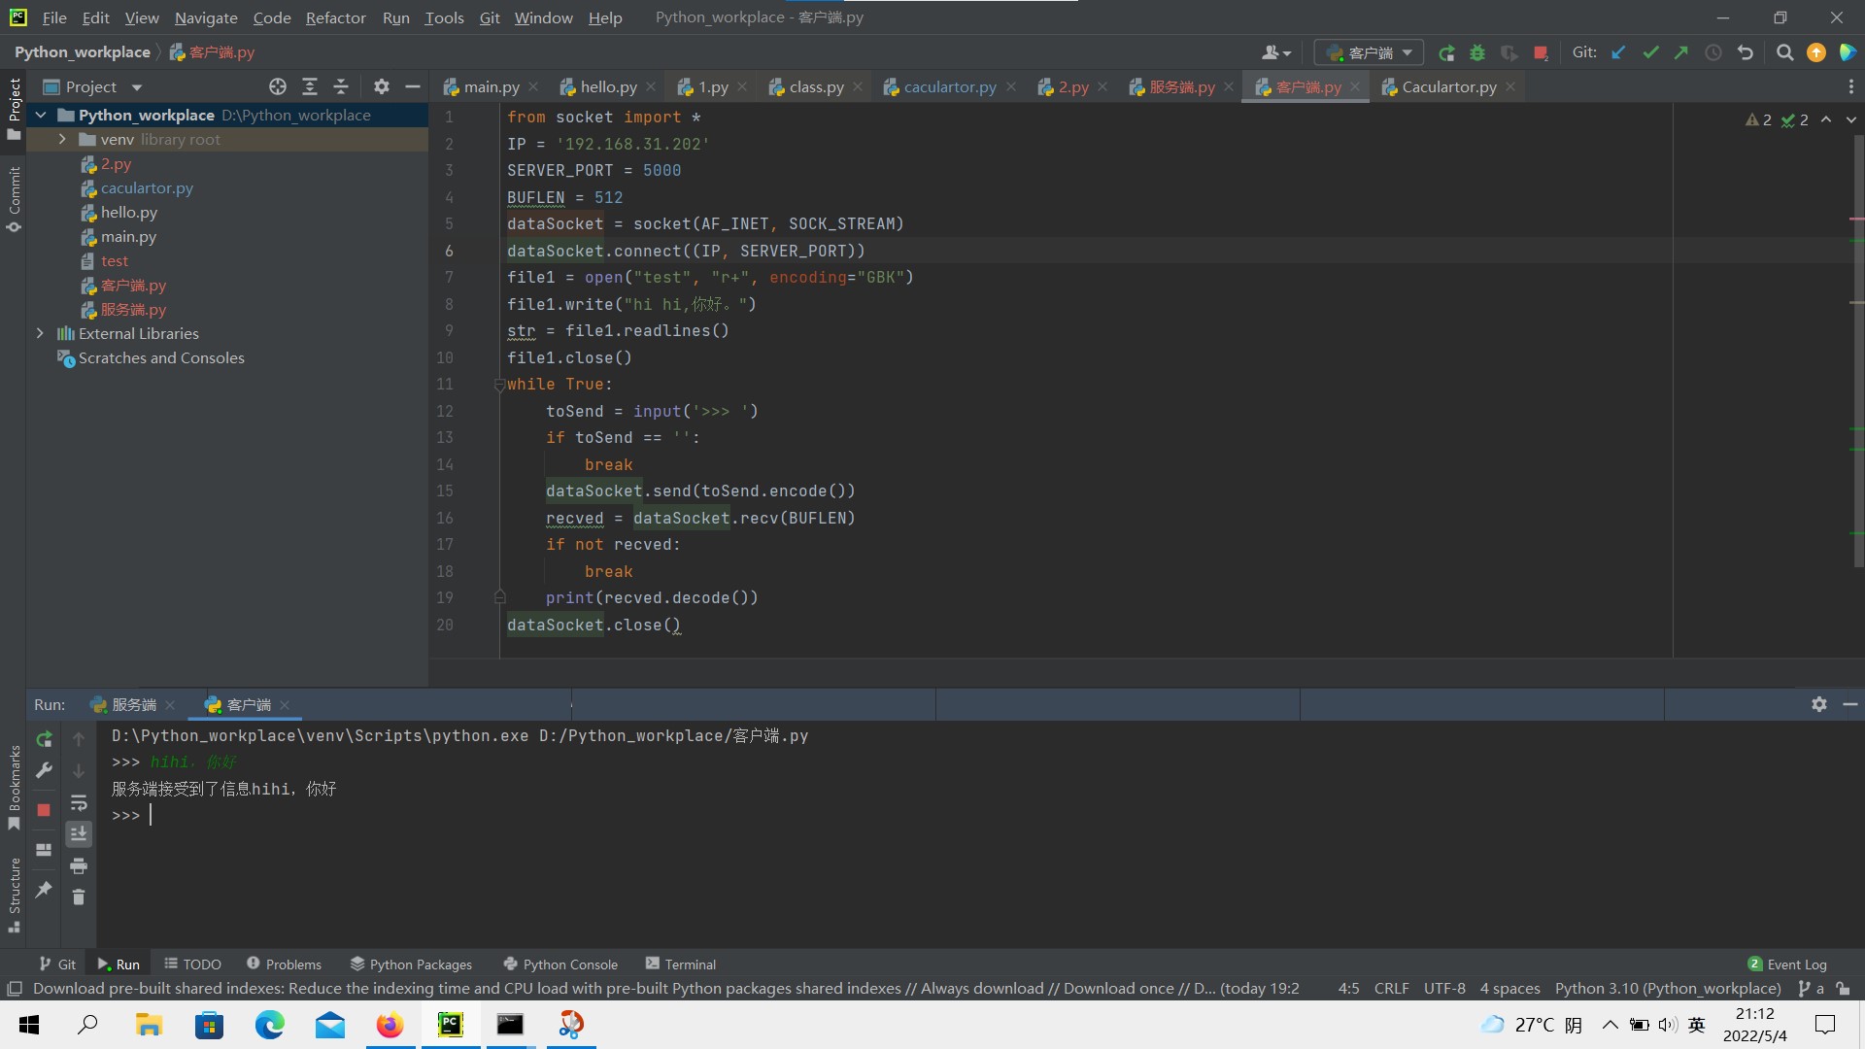Open Firefox from the Windows taskbar

[x=390, y=1025]
